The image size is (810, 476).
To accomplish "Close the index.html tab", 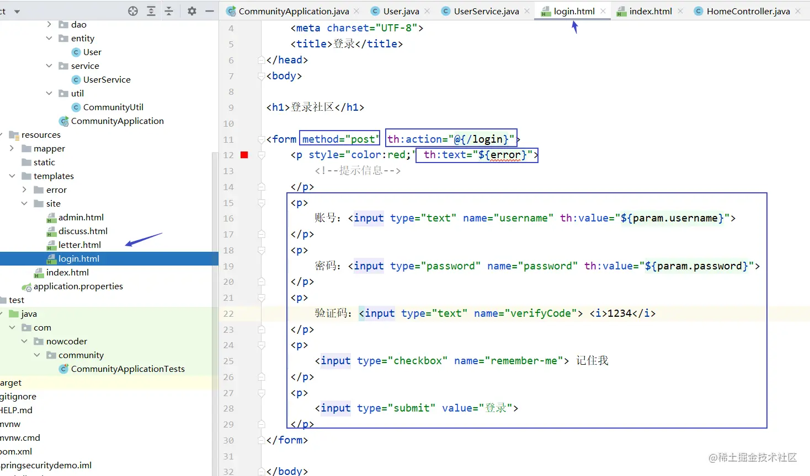I will [x=680, y=11].
